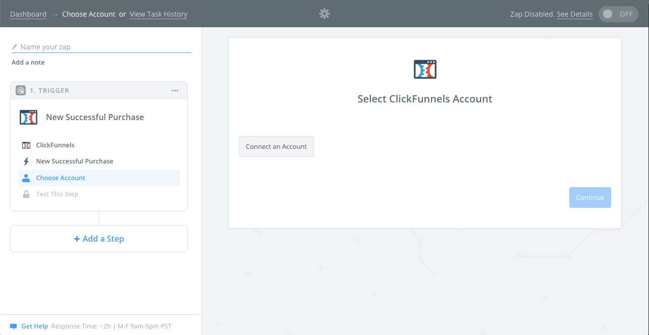Click the Select ClickFunnels Account heading
Viewport: 649px width, 335px height.
coord(425,99)
